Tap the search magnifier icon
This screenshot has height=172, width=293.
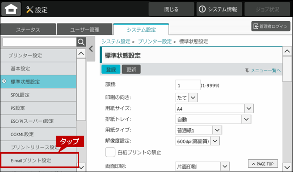(81, 42)
